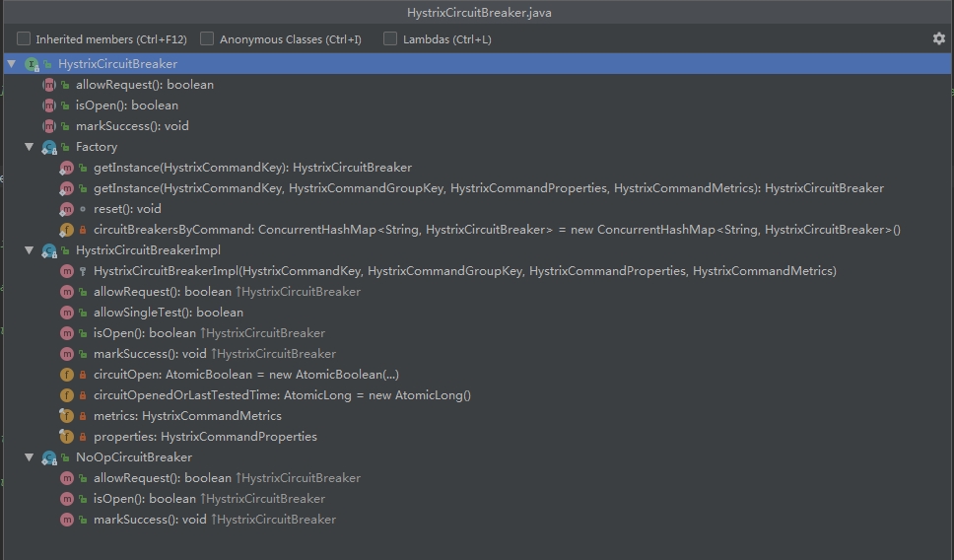954x560 pixels.
Task: Click field icon beside circuitOpen
Action: (67, 375)
